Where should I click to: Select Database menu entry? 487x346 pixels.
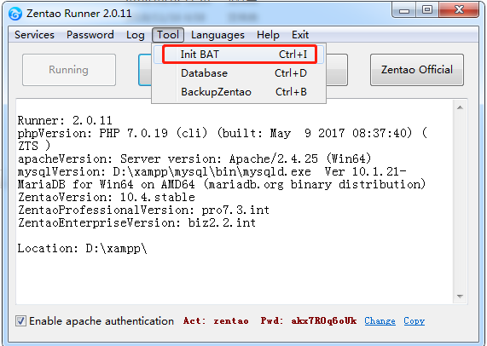239,73
